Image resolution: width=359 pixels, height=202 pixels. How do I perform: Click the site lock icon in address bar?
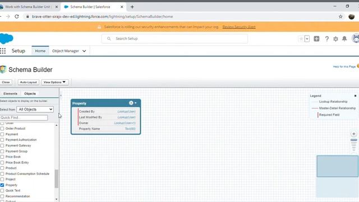27,16
